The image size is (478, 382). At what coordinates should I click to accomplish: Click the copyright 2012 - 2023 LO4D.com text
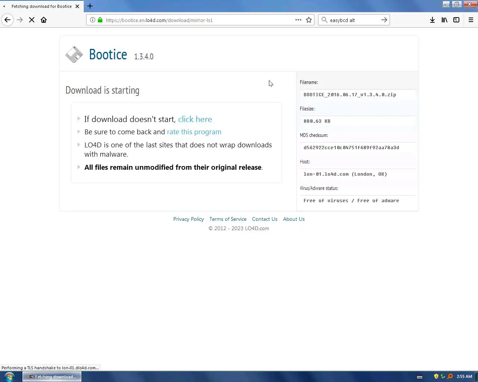coord(239,229)
